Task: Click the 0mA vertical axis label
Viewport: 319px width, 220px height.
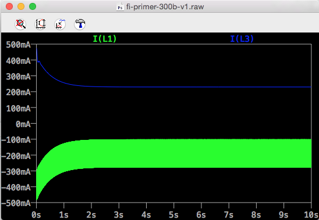Action: [23, 124]
